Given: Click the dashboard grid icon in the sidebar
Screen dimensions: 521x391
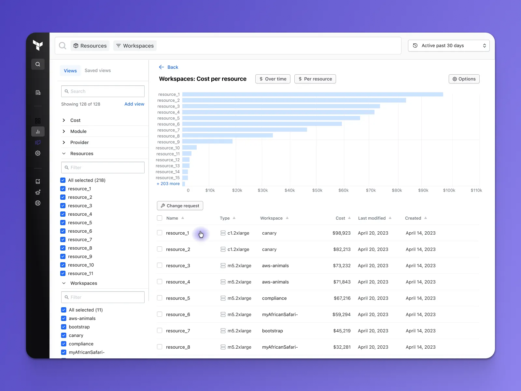Looking at the screenshot, I should tap(38, 121).
